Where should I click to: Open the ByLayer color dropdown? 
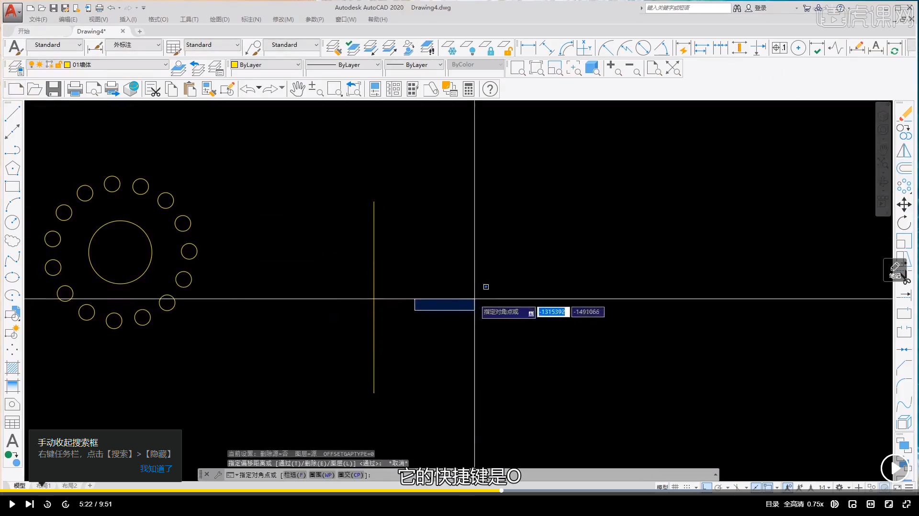point(266,64)
